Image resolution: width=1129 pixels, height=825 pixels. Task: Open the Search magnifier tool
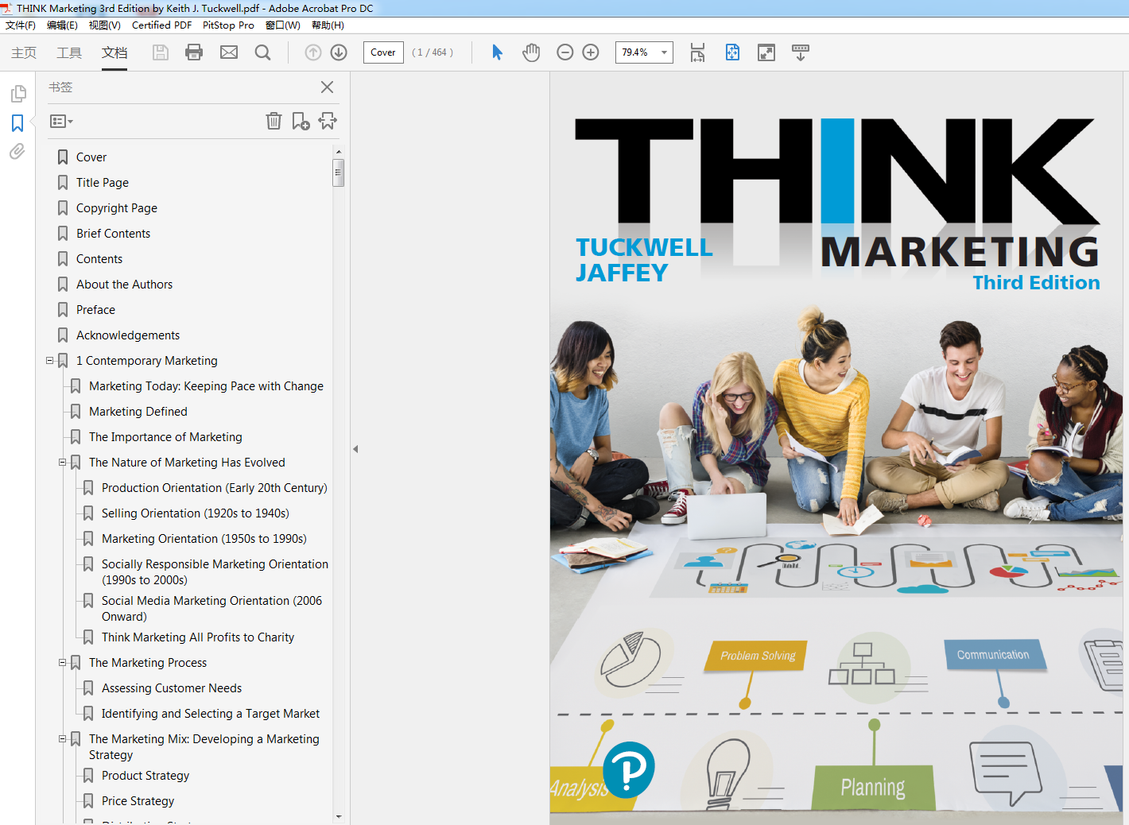point(263,52)
